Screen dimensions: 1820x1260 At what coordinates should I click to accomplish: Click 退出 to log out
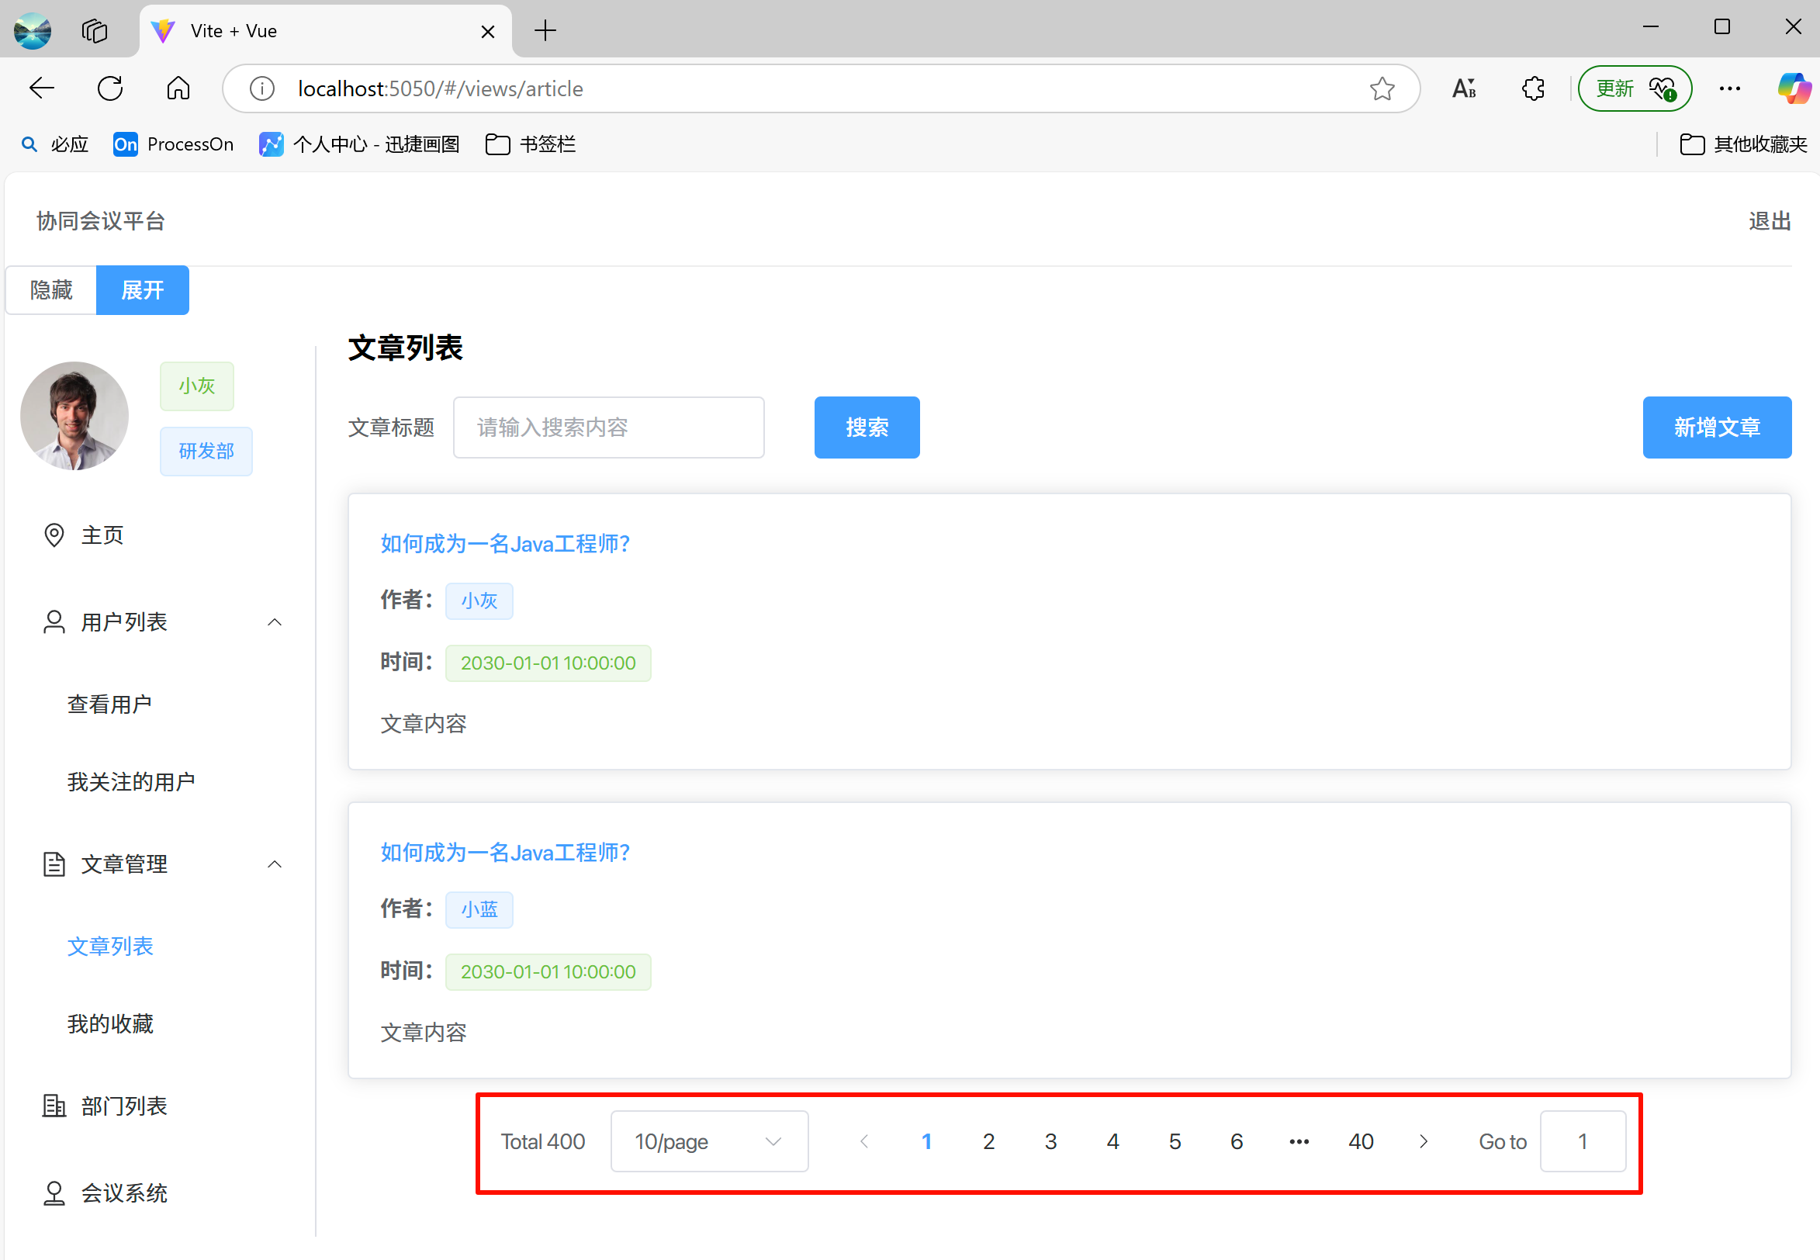click(1770, 221)
